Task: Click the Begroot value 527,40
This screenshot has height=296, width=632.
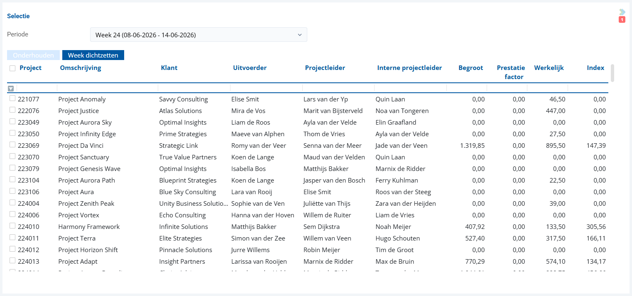Action: point(475,238)
